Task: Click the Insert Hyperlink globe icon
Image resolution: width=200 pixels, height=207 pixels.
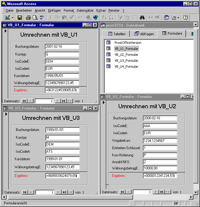Action: [x=88, y=18]
